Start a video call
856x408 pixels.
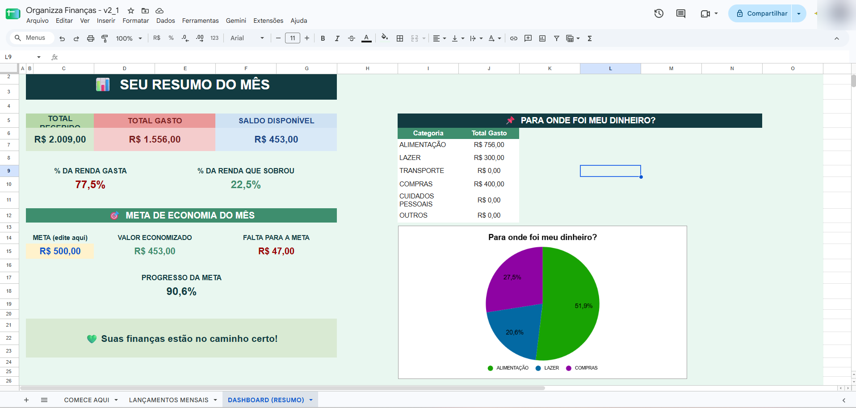coord(705,14)
